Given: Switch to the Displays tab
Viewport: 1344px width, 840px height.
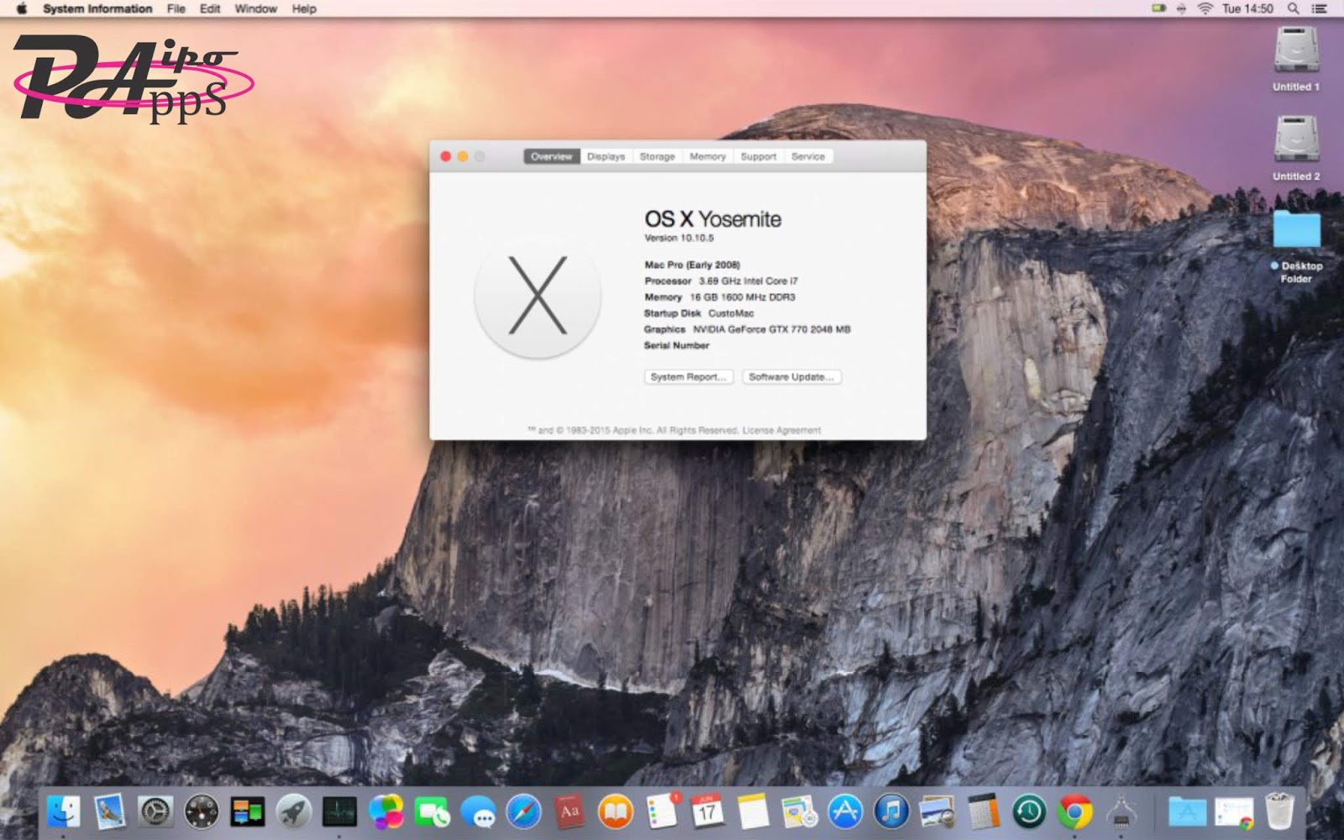Looking at the screenshot, I should [x=606, y=156].
